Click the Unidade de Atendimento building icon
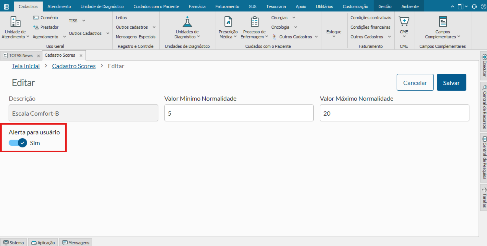The height and width of the screenshot is (246, 487). tap(15, 22)
